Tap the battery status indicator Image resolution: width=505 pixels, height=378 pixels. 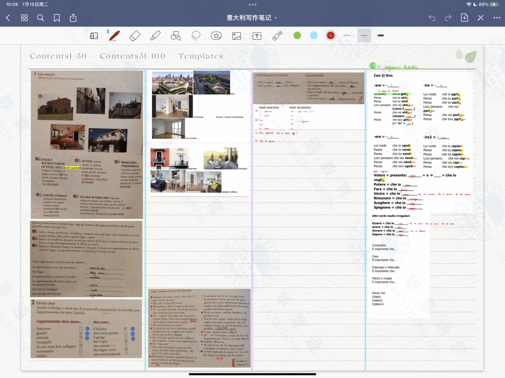(x=494, y=5)
